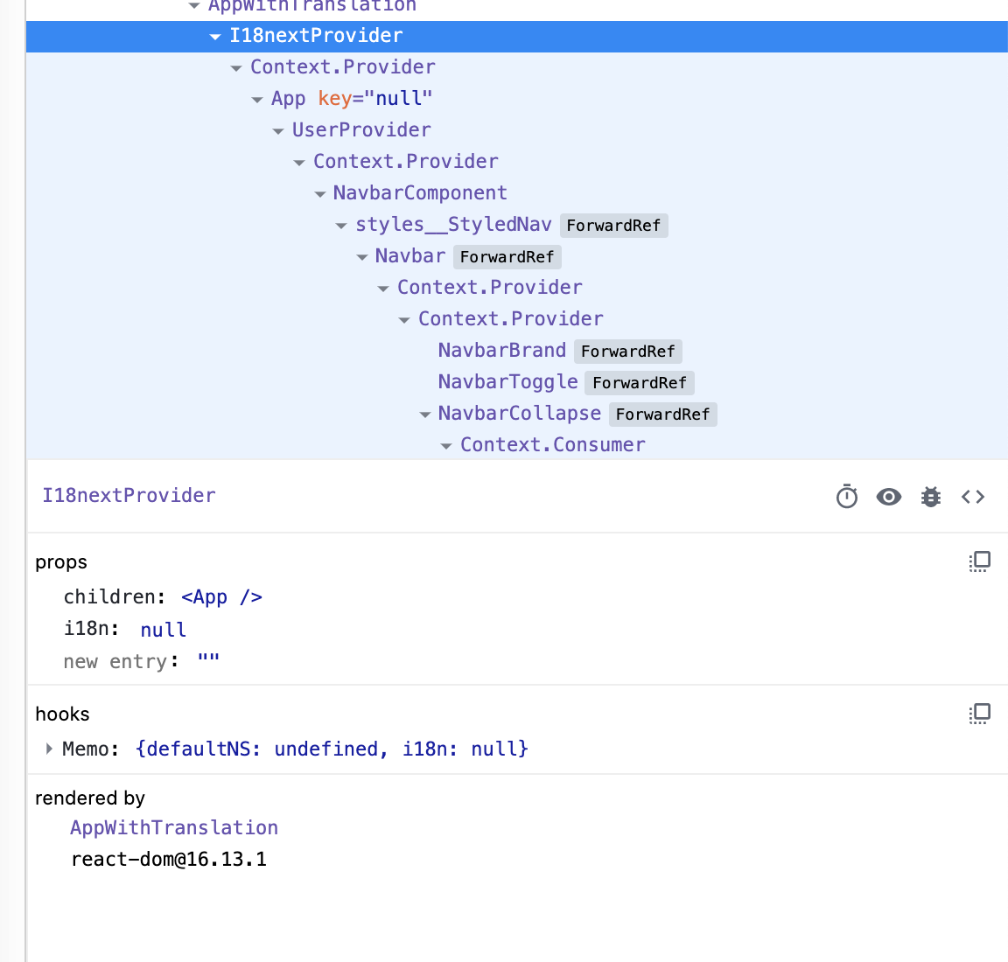Collapse the I18nextProvider tree node
This screenshot has width=1008, height=962.
pyautogui.click(x=214, y=36)
